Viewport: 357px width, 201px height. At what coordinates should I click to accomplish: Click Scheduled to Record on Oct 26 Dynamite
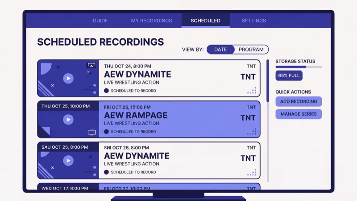tap(133, 172)
